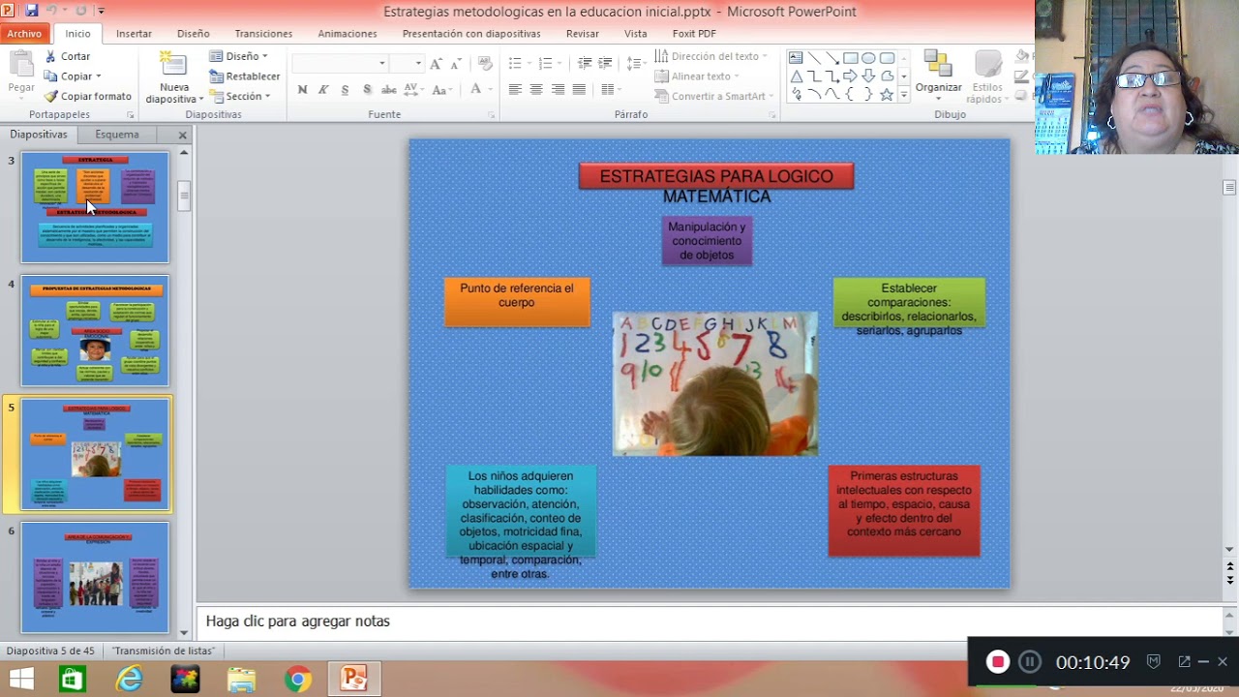Increase font size with the large A icon

click(436, 63)
